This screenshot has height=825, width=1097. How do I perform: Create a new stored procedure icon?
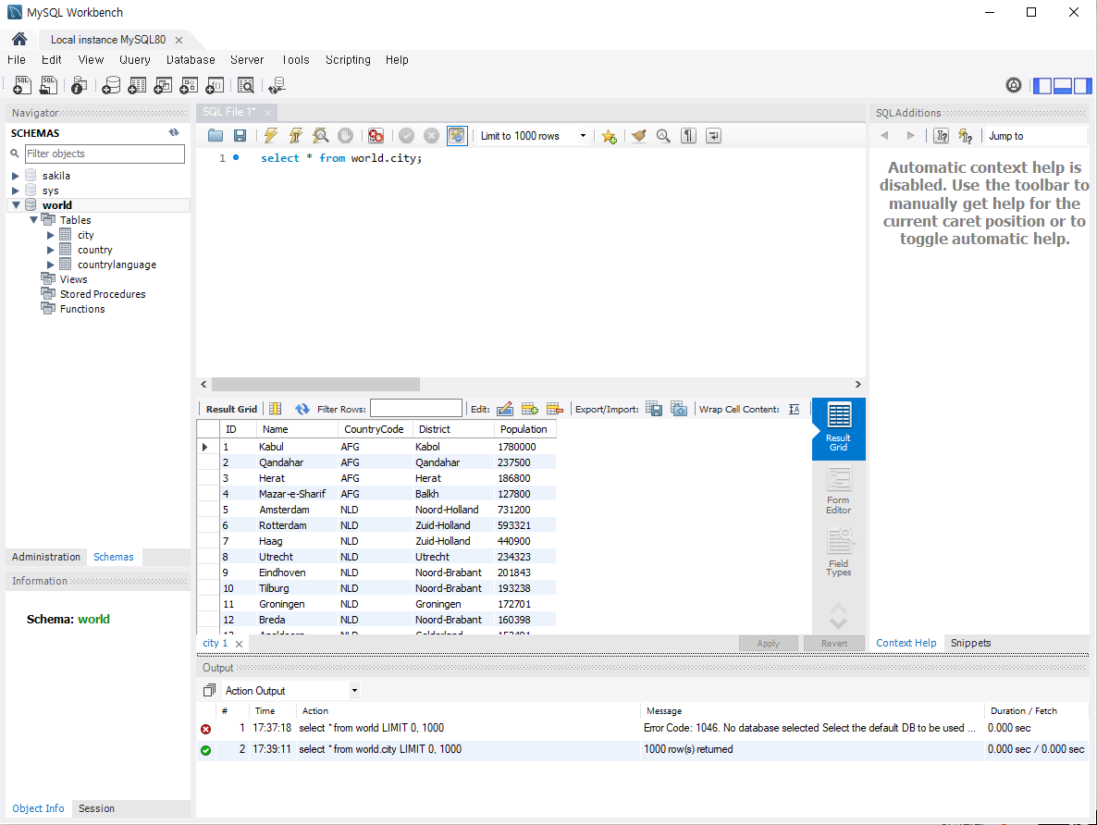(189, 85)
